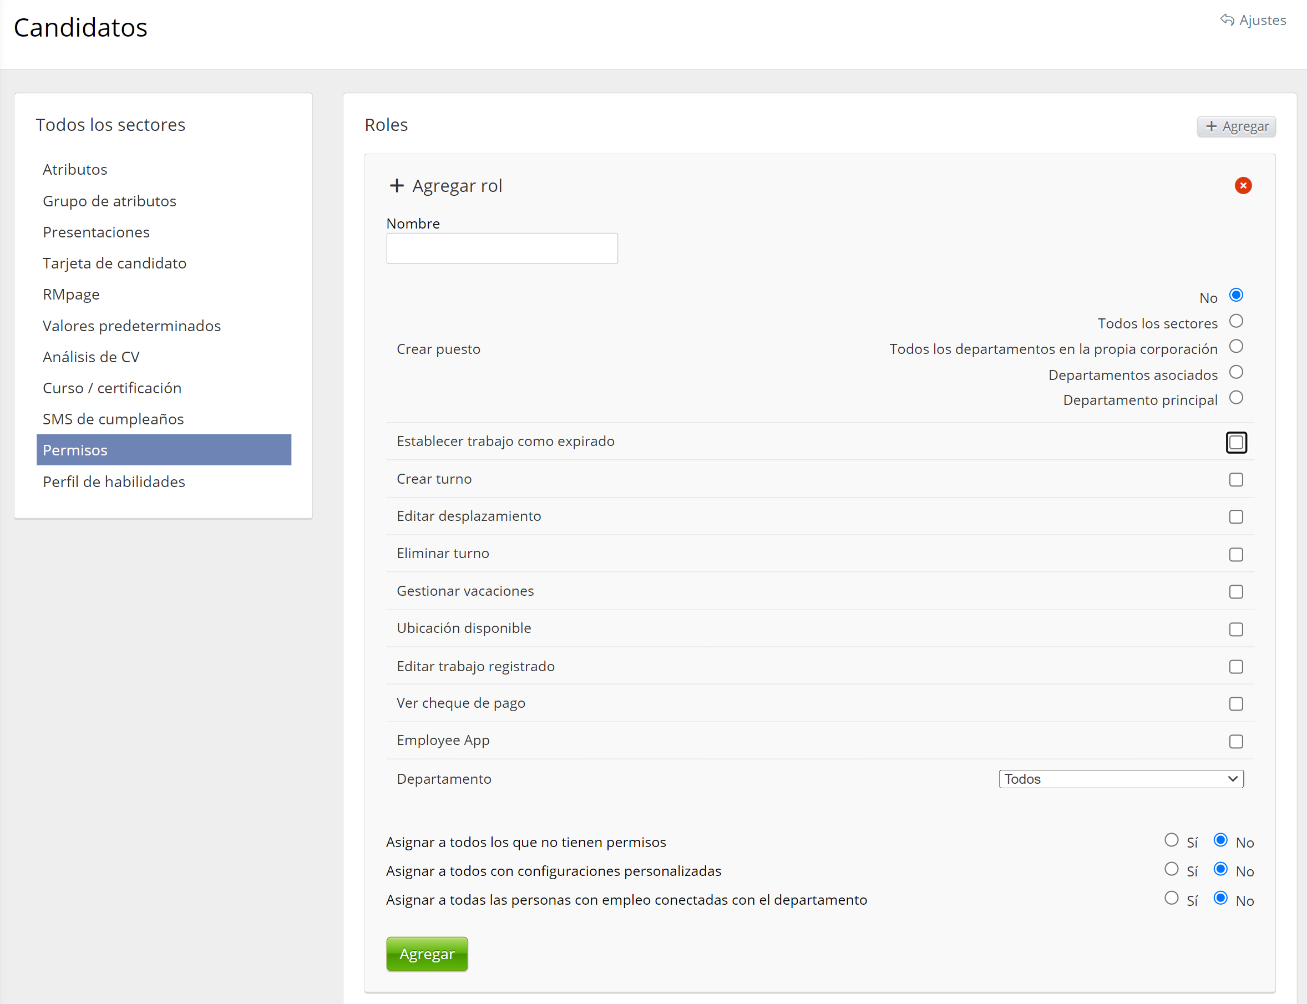Open Atributos in the sidebar
Image resolution: width=1307 pixels, height=1004 pixels.
point(75,170)
